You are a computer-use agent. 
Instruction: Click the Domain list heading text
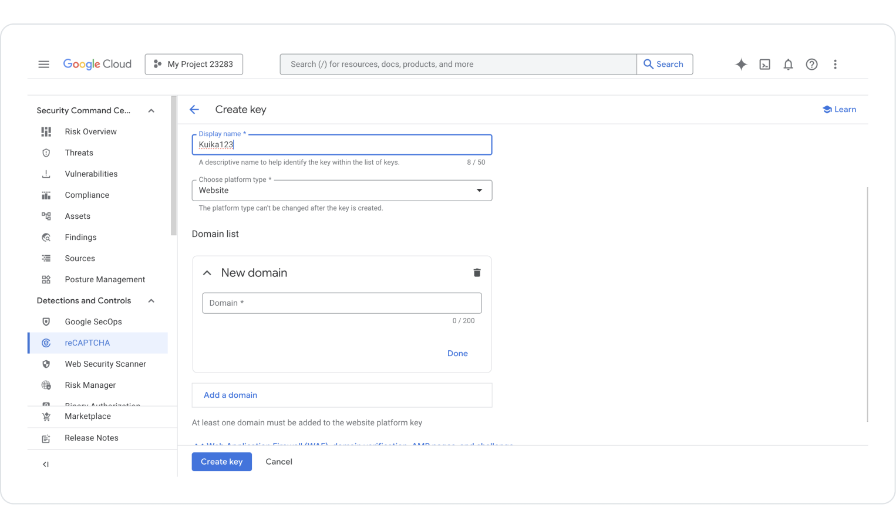click(x=215, y=234)
